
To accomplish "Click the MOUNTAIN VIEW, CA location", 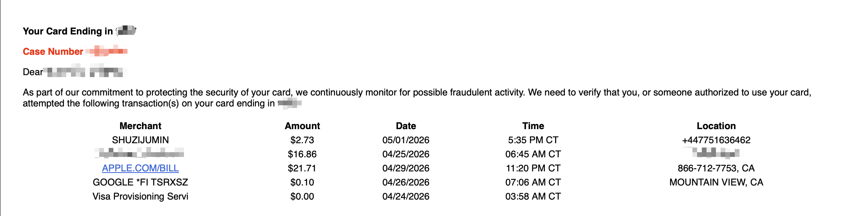I will coord(716,182).
